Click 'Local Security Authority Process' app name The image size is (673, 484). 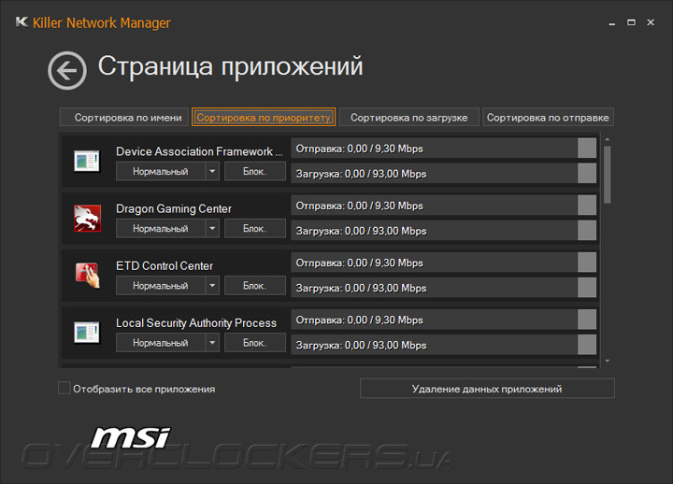(x=196, y=322)
